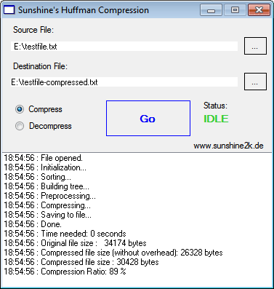Open the www.sunshine2k.de website link
The image size is (274, 289).
(228, 146)
